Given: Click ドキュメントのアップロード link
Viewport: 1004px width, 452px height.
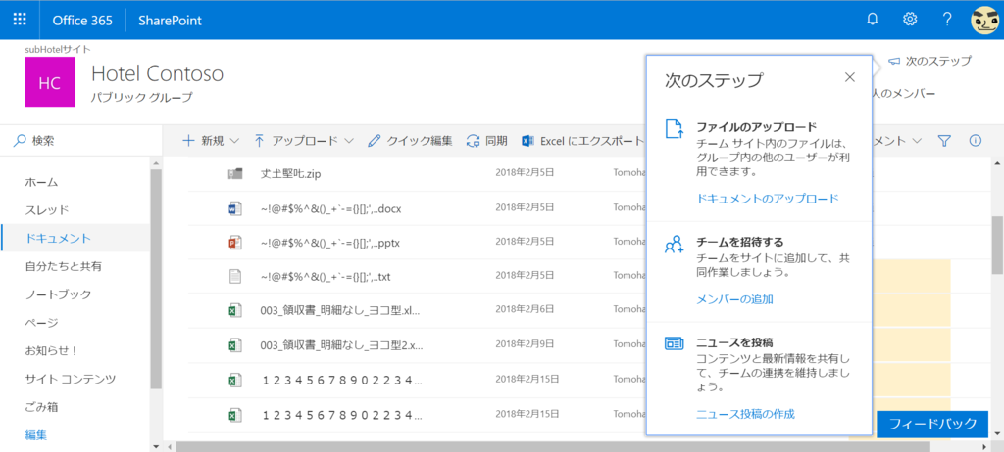Looking at the screenshot, I should pyautogui.click(x=767, y=199).
